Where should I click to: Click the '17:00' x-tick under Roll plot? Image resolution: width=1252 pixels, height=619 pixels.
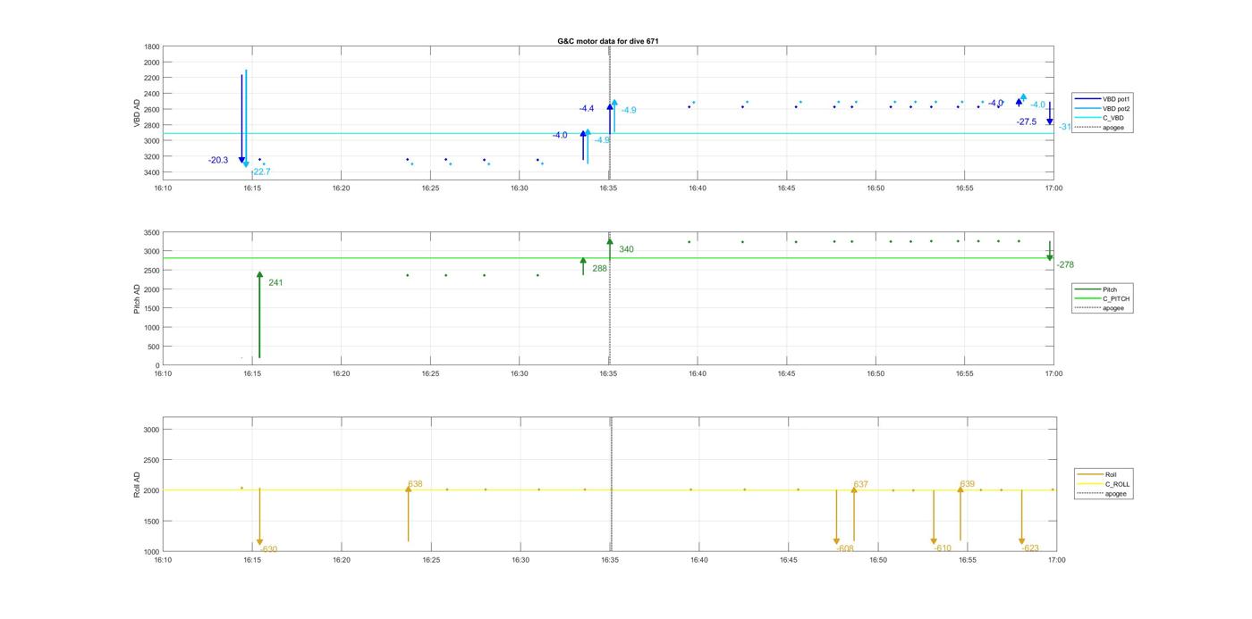point(1056,560)
